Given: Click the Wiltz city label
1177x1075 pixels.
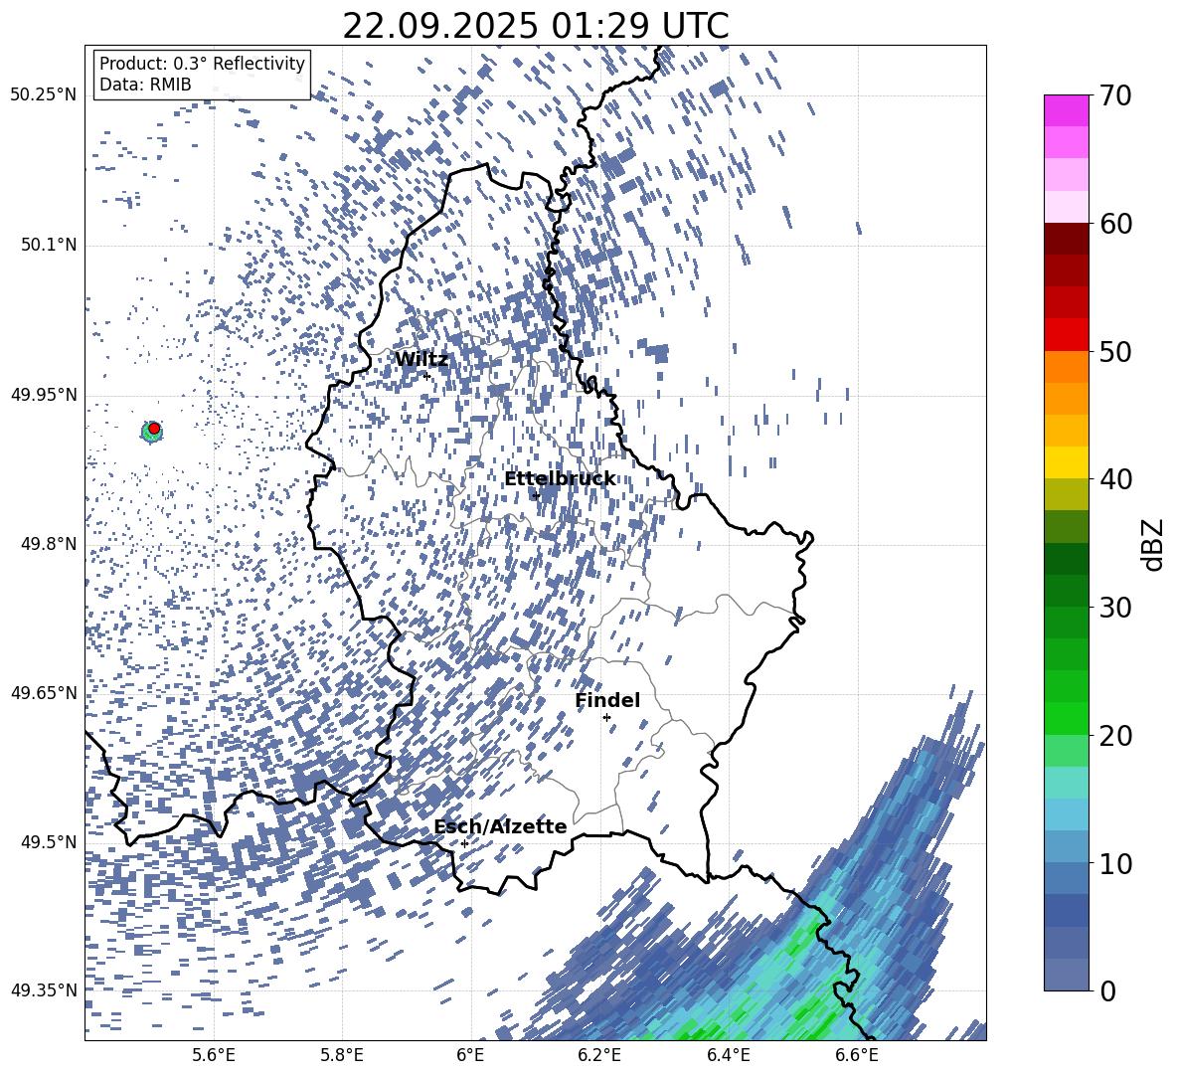Looking at the screenshot, I should click(421, 360).
